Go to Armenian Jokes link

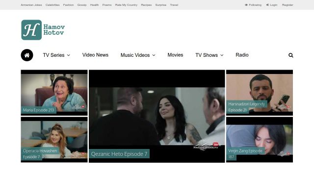point(31,5)
